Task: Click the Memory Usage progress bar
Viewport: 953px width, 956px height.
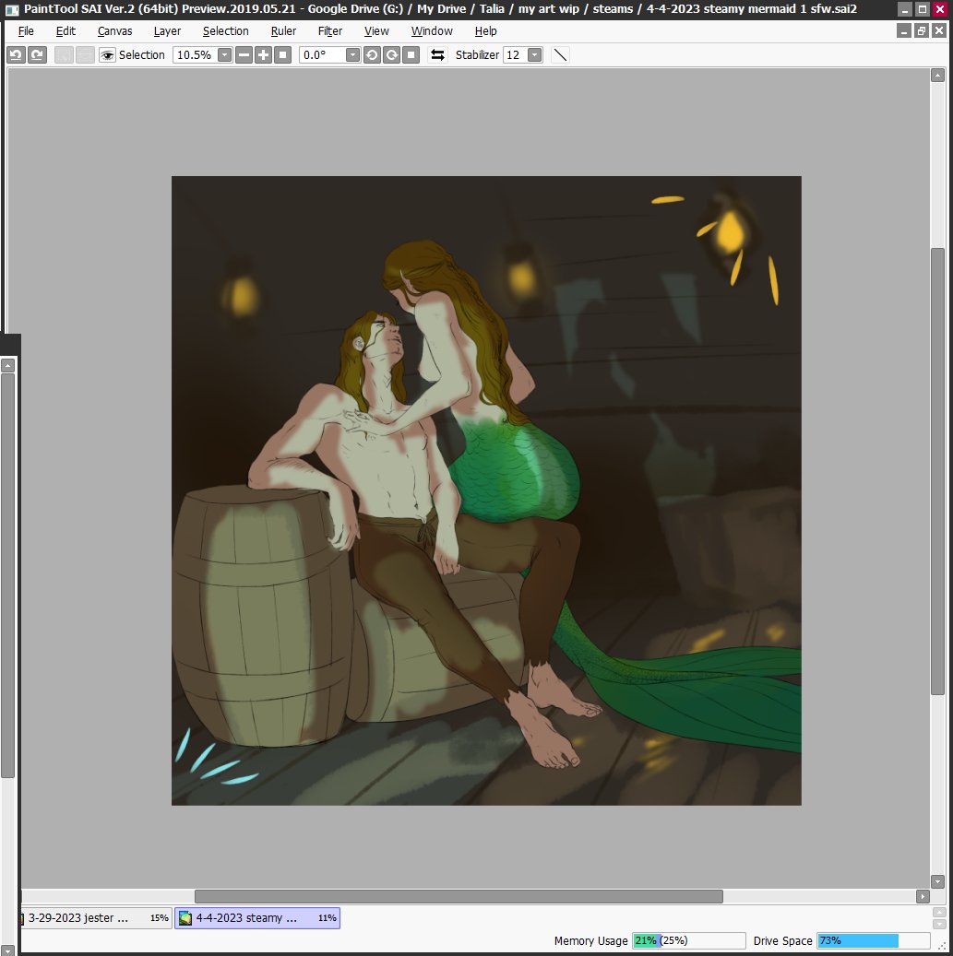Action: tap(689, 940)
